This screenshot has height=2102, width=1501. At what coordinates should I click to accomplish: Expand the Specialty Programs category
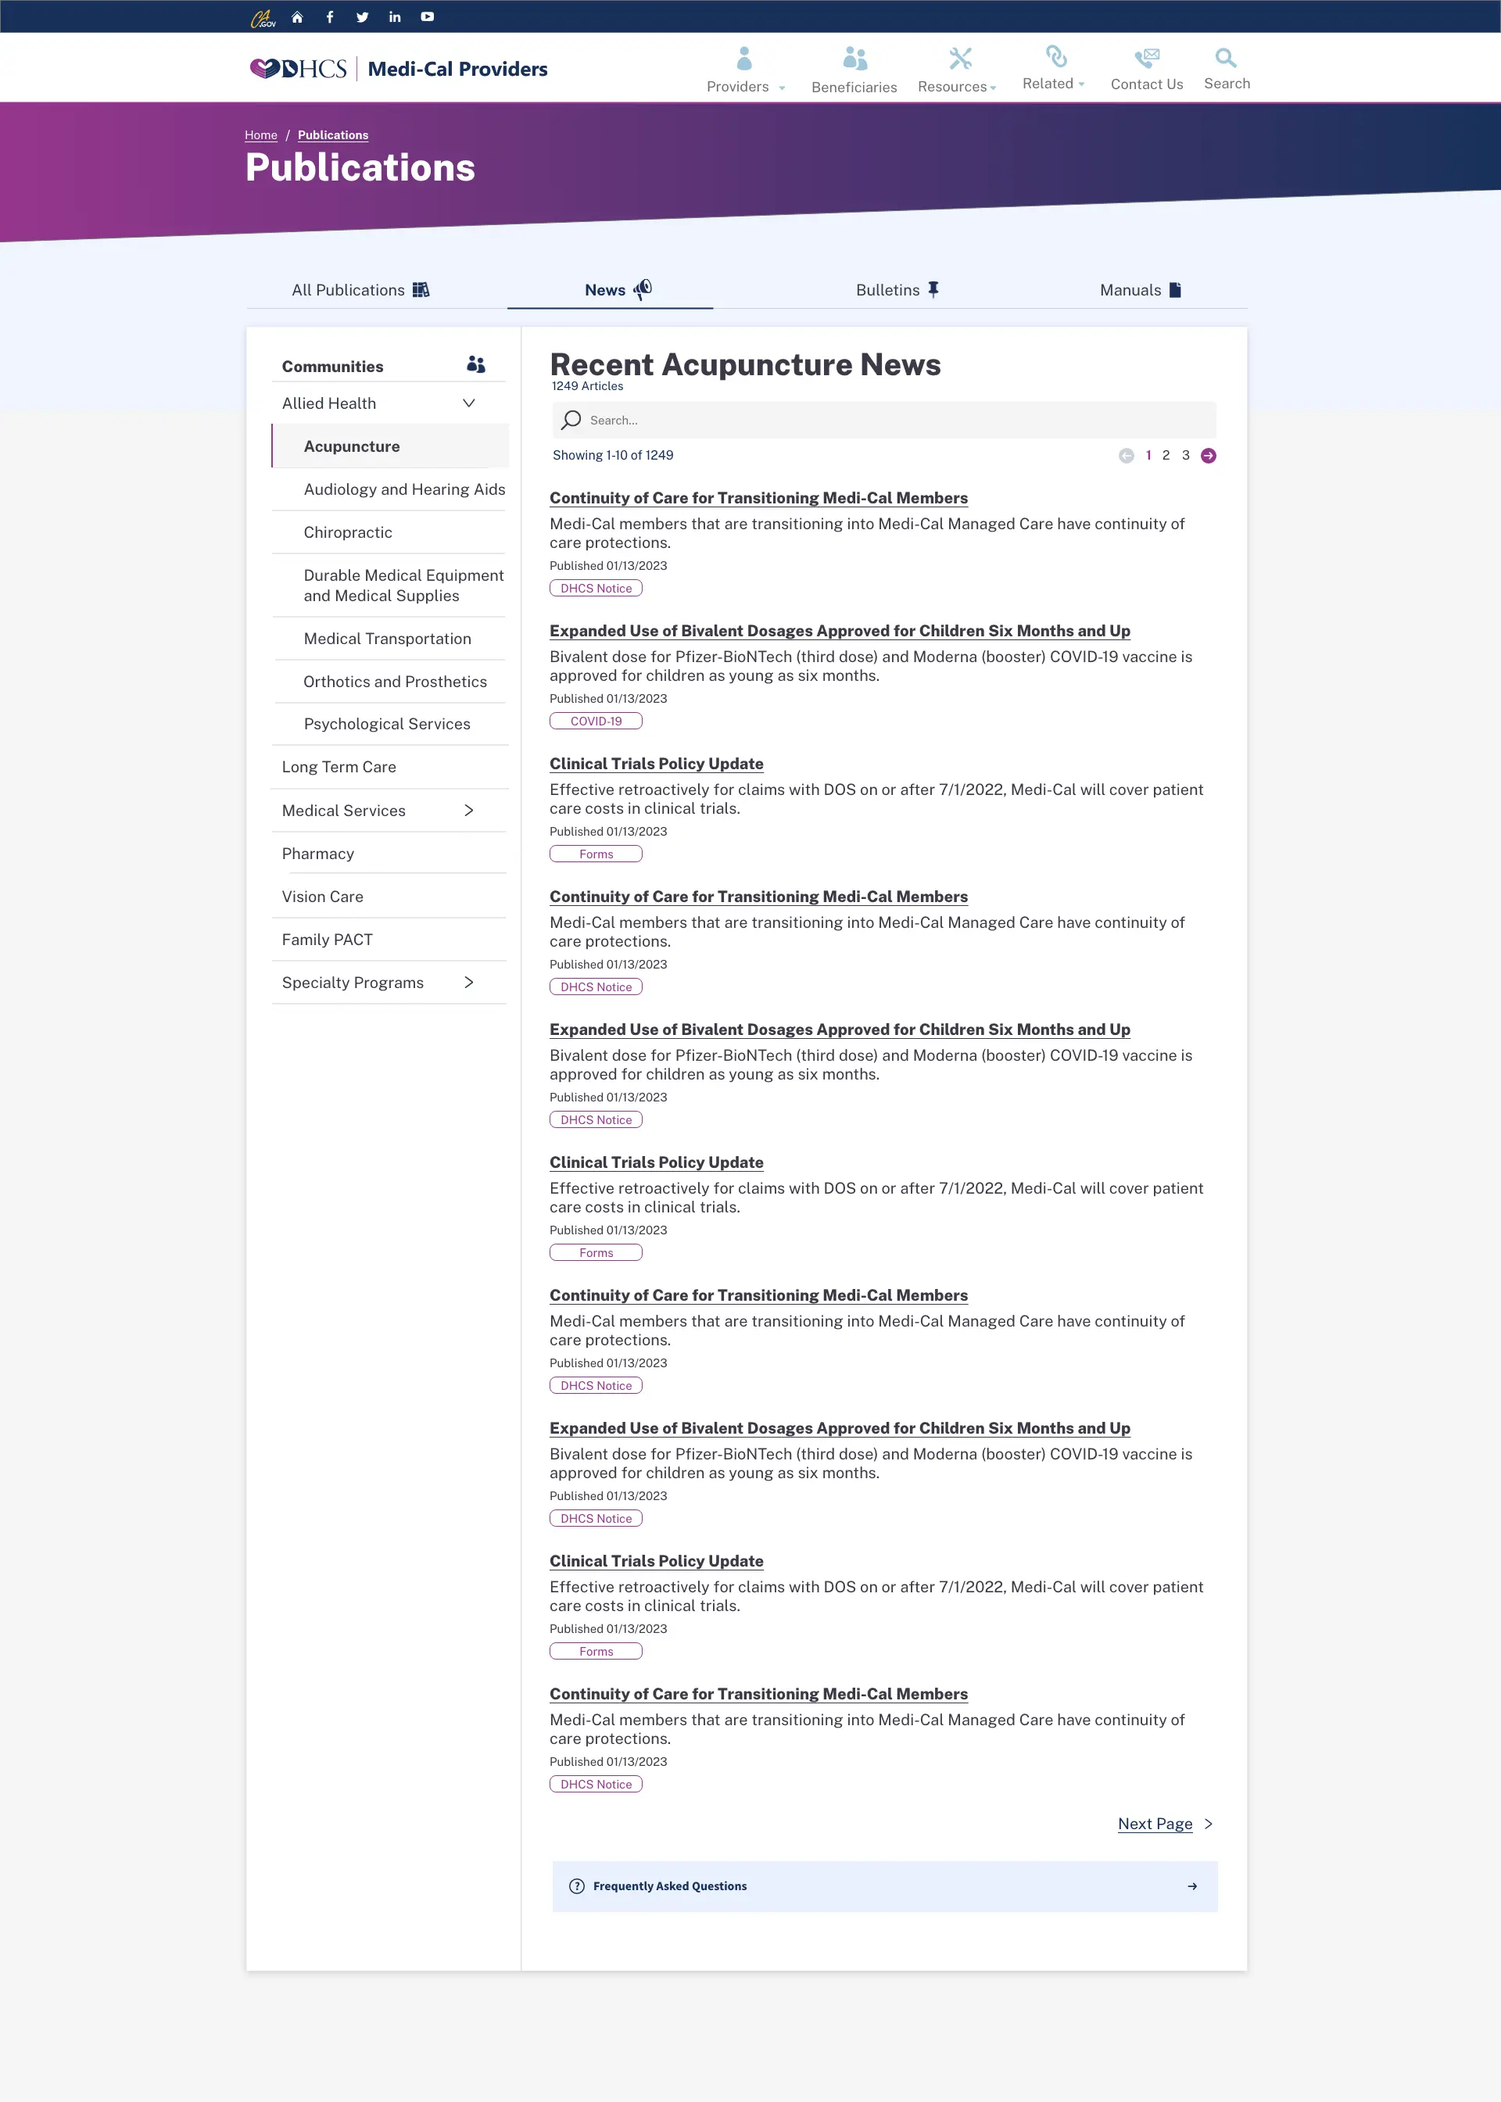pyautogui.click(x=468, y=982)
